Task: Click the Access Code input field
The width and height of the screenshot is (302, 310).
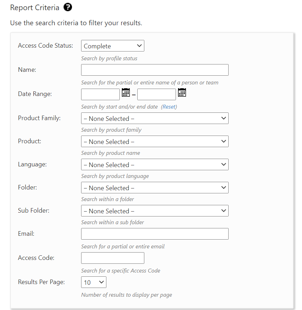Action: coord(113,258)
